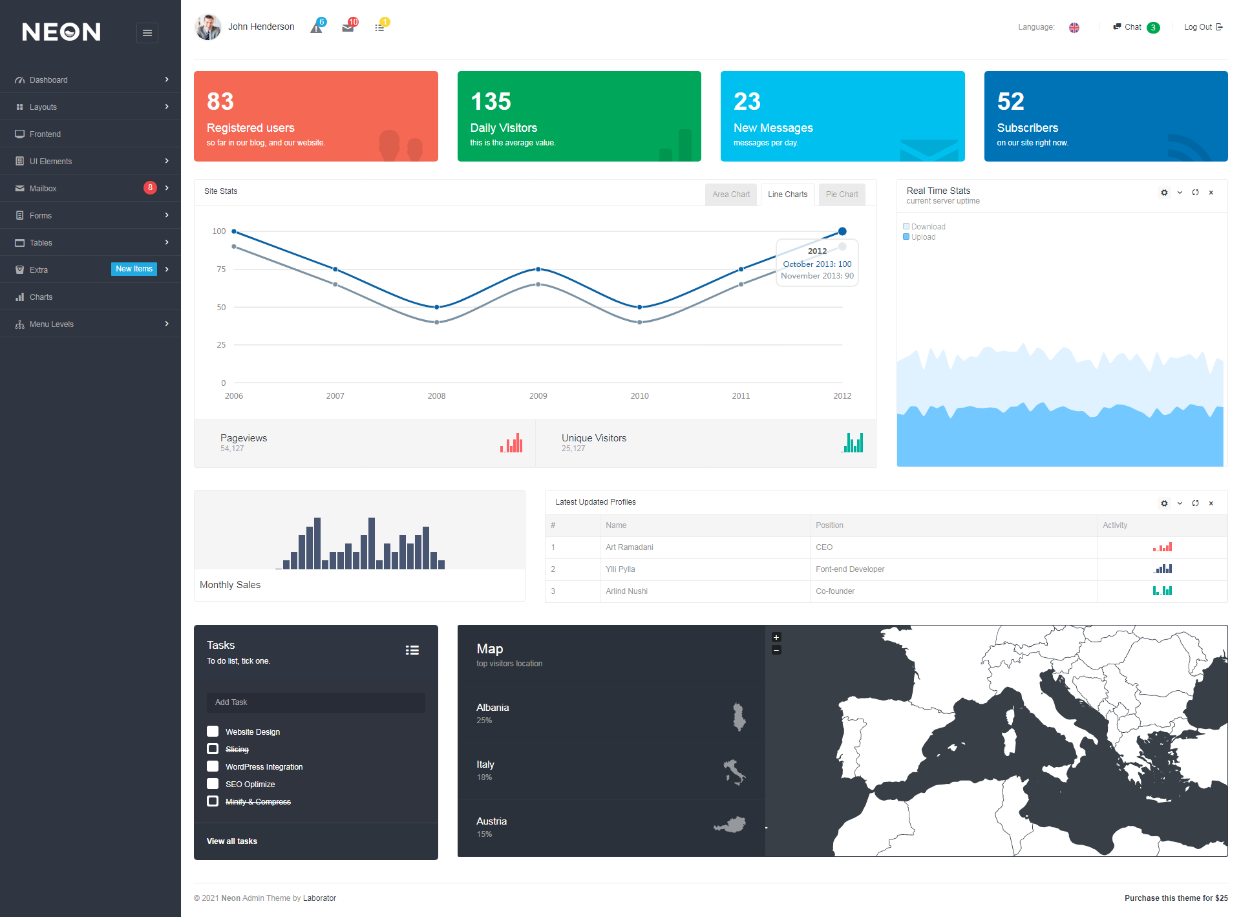Viewport: 1241px width, 917px height.
Task: Switch to the Area Chart tab
Action: click(731, 195)
